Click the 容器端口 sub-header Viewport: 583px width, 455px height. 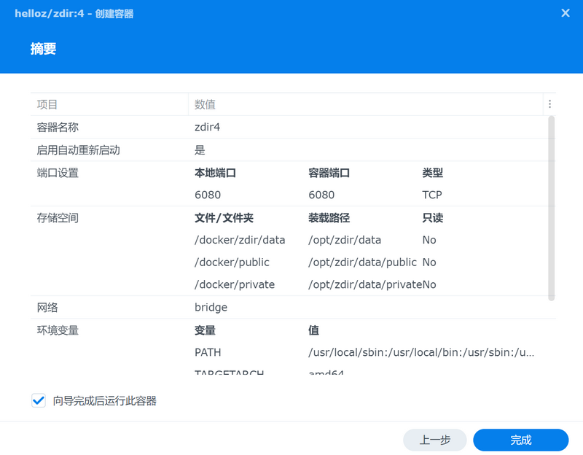(329, 173)
